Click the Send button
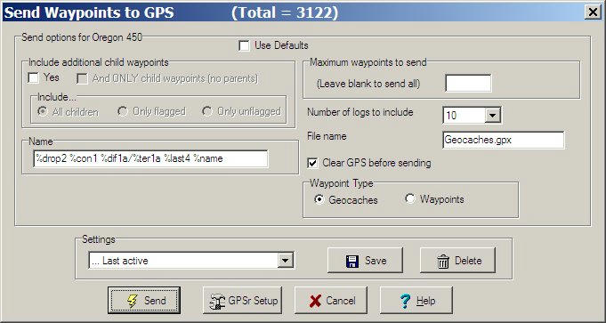Screen dimensions: 606x323 [x=144, y=300]
